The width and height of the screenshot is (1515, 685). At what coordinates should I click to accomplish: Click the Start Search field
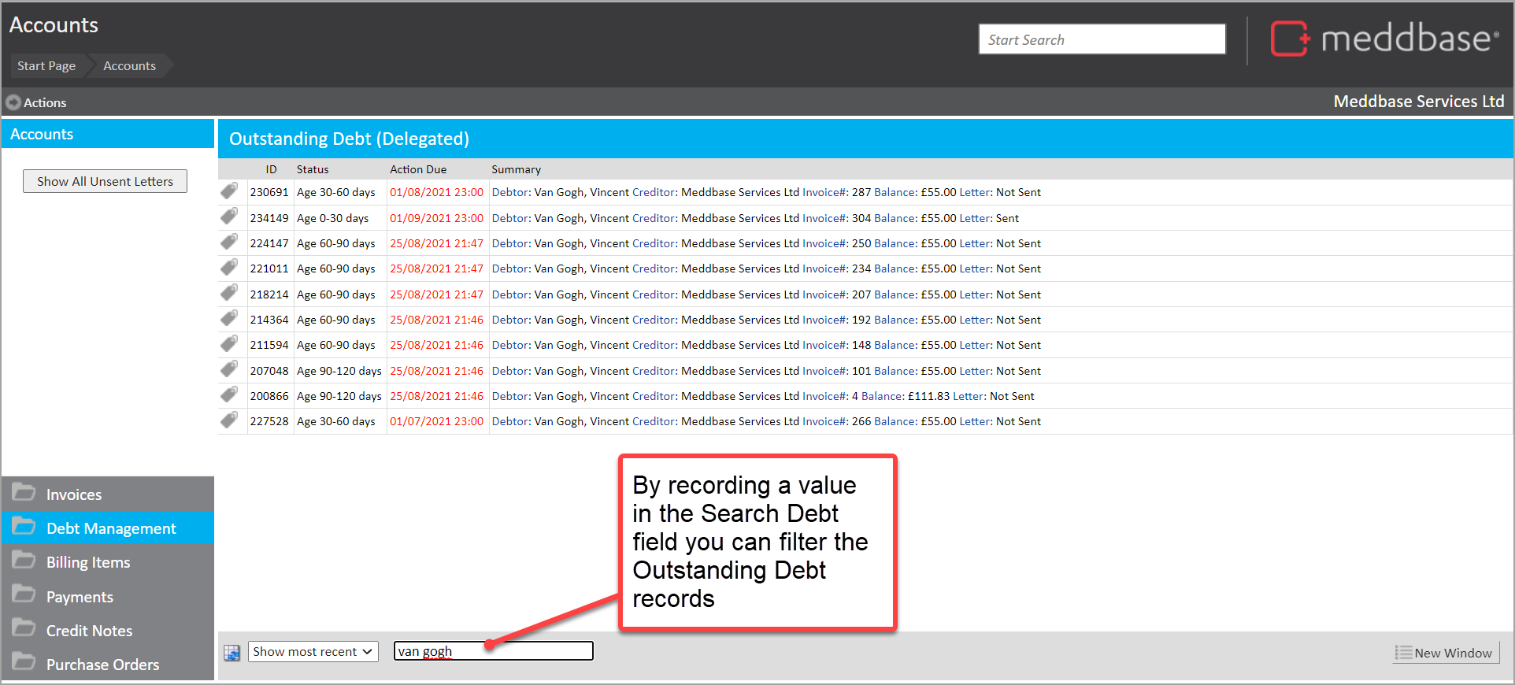tap(1101, 39)
